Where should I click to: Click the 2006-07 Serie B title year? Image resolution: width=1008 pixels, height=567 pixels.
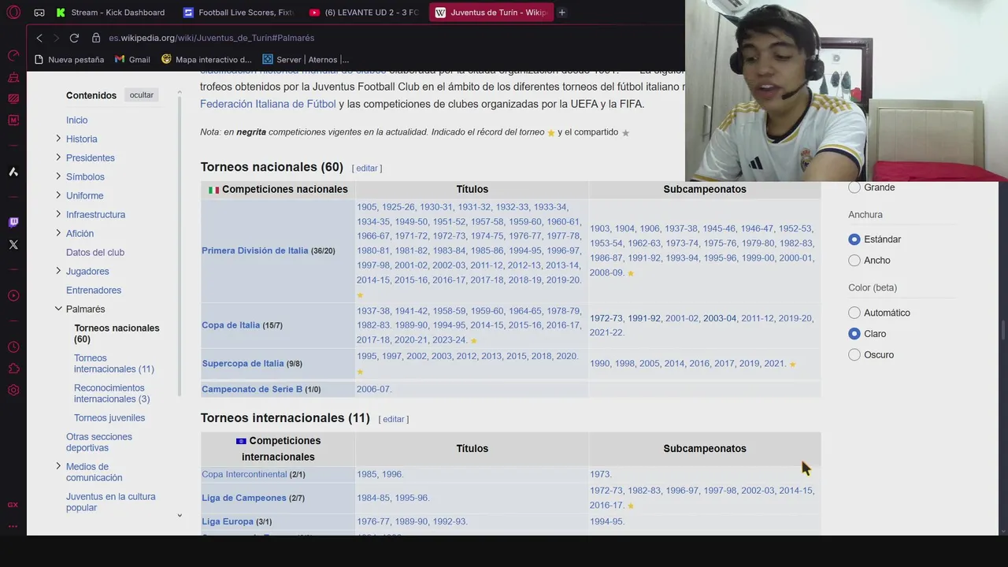pyautogui.click(x=372, y=389)
